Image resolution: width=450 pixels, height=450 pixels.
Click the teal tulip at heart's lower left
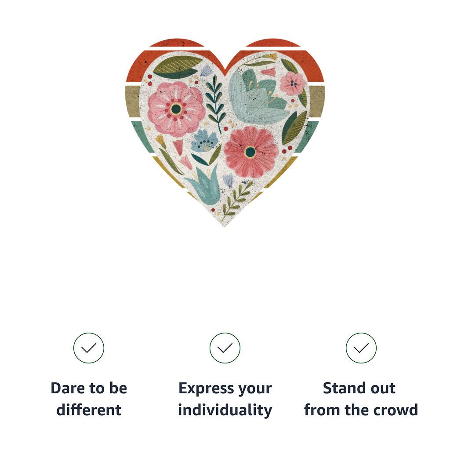[204, 188]
